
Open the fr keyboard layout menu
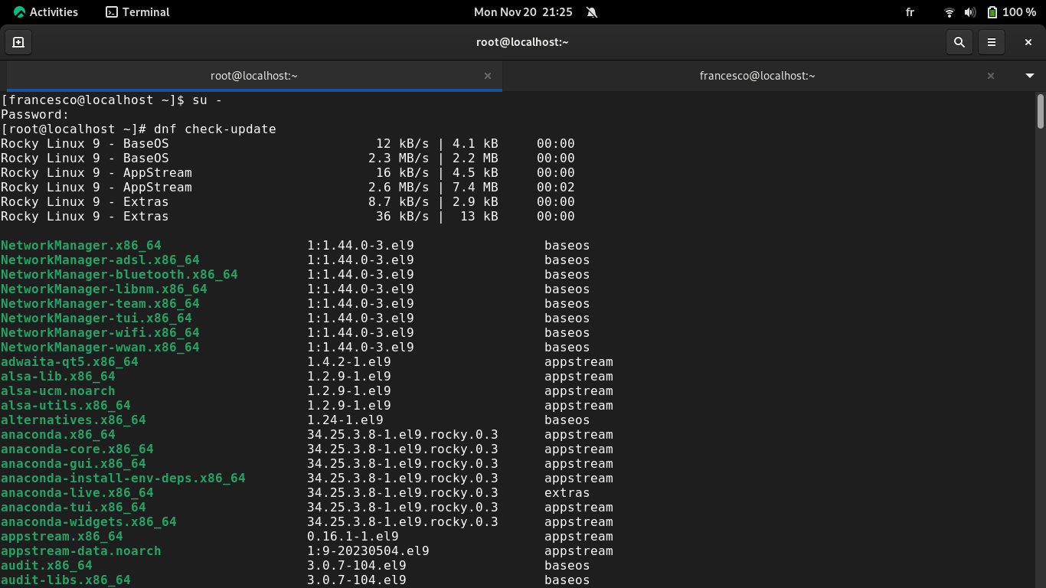[910, 12]
